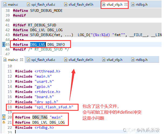The image size is (164, 135).
Task: Click "board.h" include on line 16
Action: point(44,97)
